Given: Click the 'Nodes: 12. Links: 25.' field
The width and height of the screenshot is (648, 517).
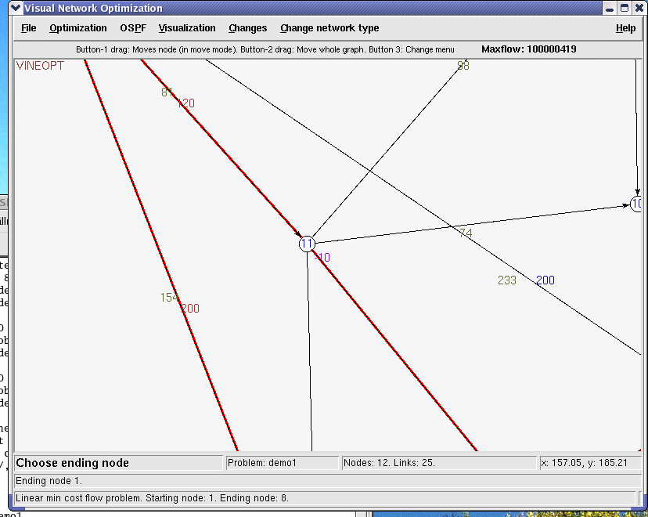Looking at the screenshot, I should (x=439, y=463).
